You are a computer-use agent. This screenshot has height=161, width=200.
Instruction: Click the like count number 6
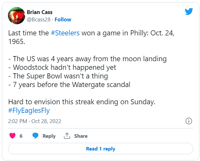pyautogui.click(x=21, y=136)
